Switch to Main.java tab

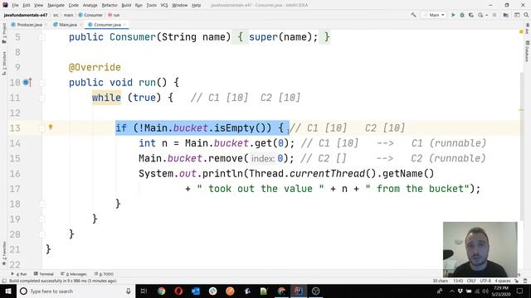(x=68, y=25)
